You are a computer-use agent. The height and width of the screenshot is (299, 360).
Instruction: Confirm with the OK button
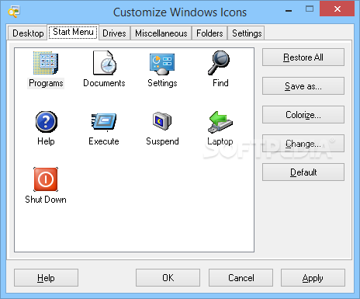[168, 278]
